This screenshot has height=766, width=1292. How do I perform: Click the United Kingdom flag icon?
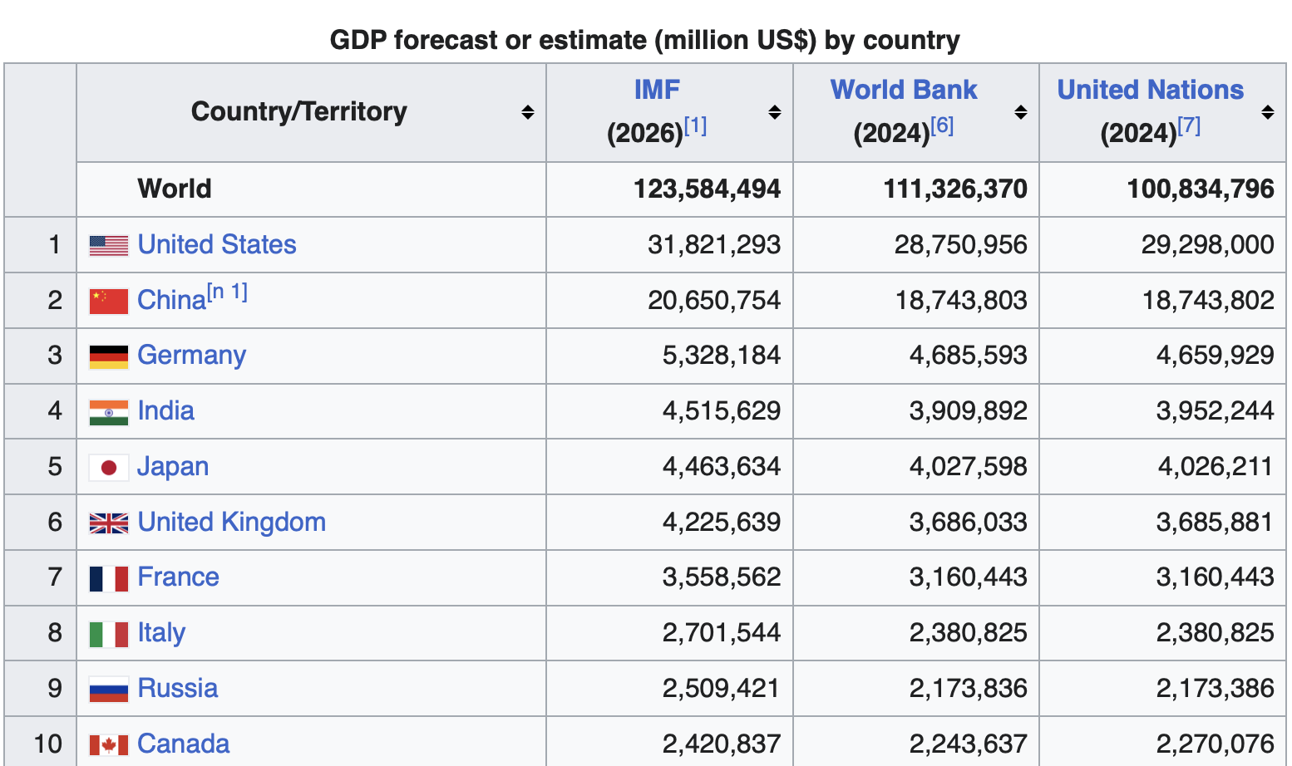109,523
